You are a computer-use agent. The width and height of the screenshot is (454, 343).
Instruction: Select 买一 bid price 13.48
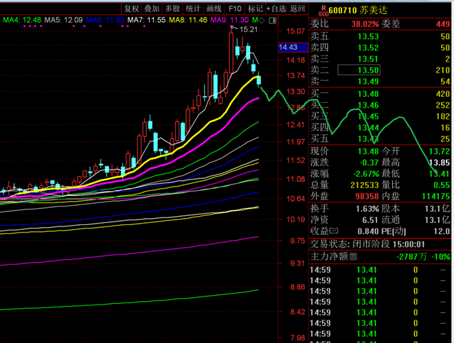pos(368,94)
